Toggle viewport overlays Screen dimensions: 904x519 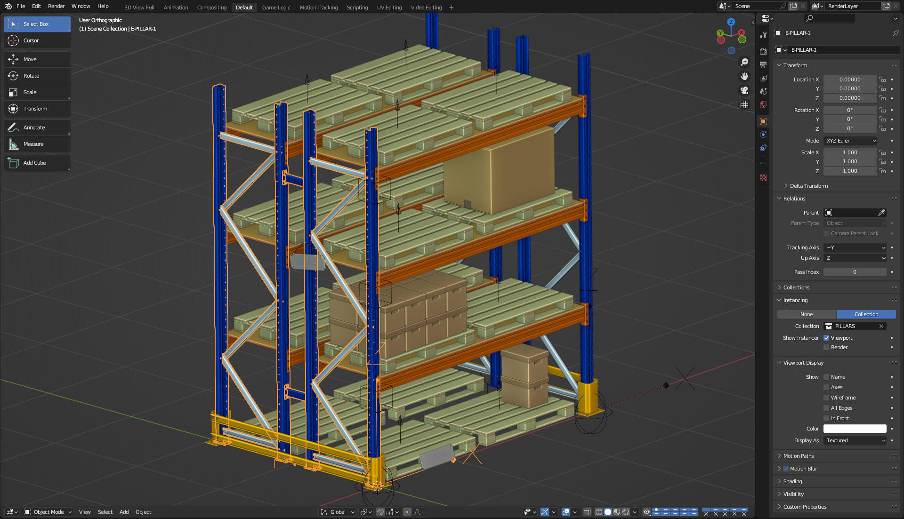click(566, 512)
